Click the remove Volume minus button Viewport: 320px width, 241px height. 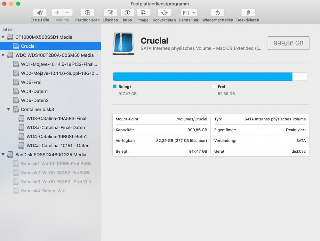(x=67, y=13)
